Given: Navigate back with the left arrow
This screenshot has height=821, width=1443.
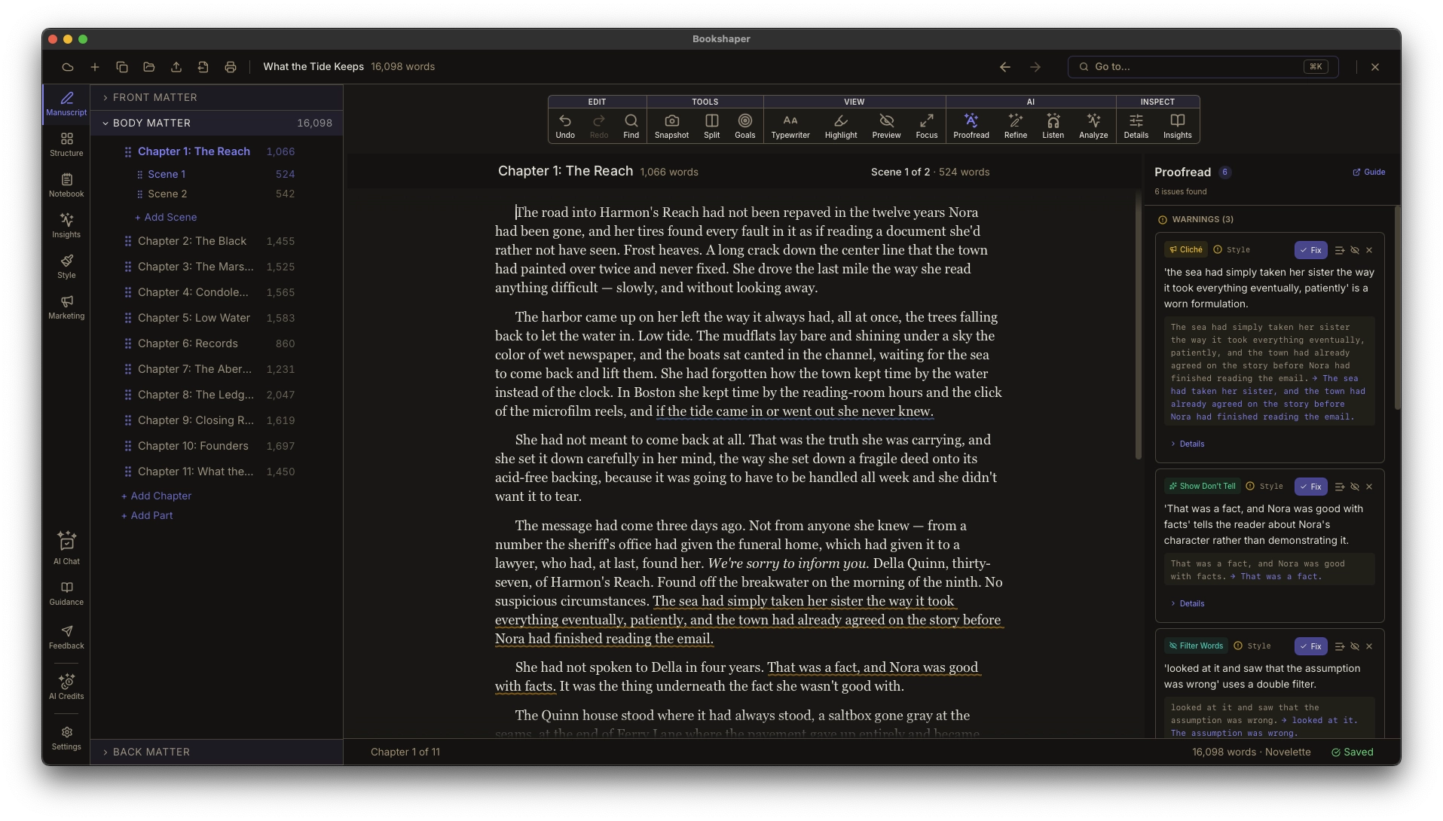Looking at the screenshot, I should (1005, 67).
